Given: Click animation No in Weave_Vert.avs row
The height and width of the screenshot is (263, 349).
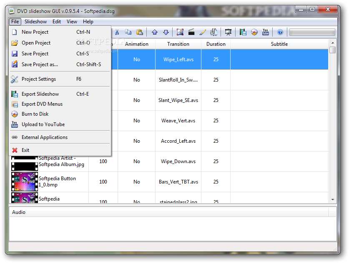Looking at the screenshot, I should (137, 121).
